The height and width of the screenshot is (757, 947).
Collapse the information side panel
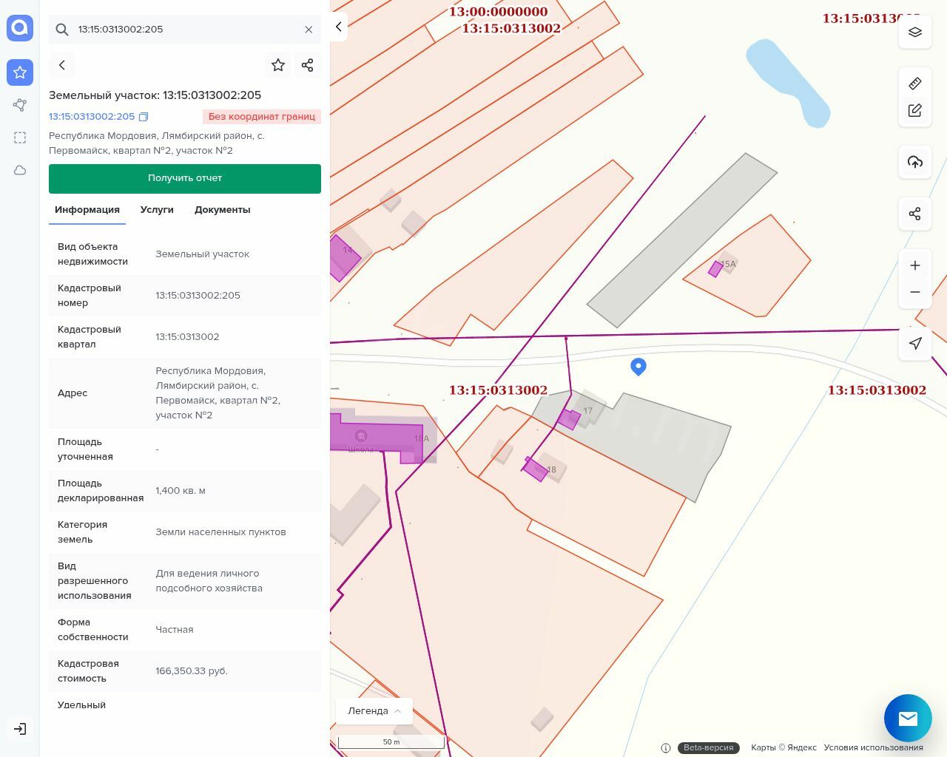[x=338, y=27]
